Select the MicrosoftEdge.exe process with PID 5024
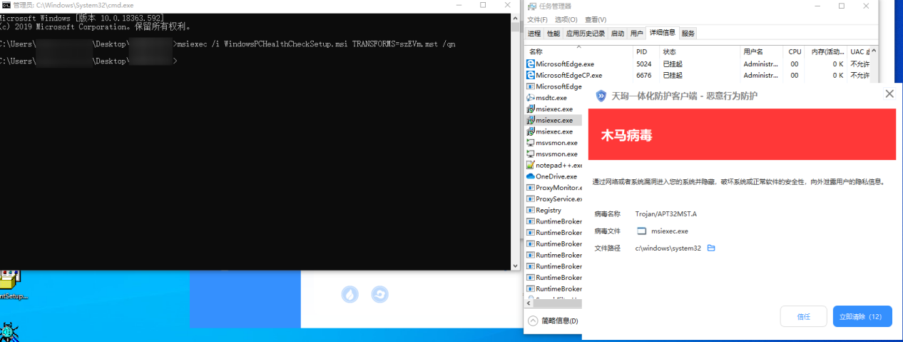 [x=563, y=64]
